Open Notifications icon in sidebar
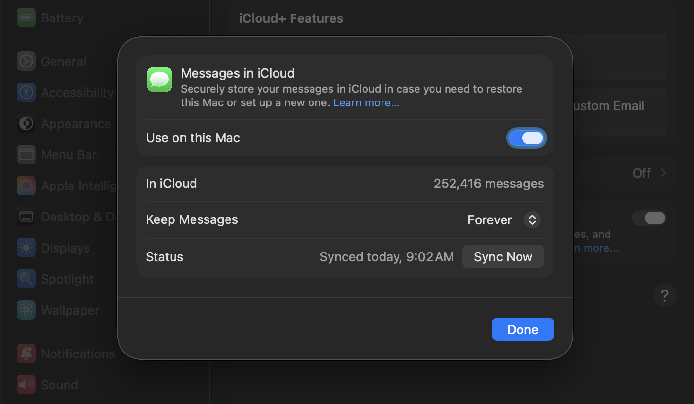694x404 pixels. [x=26, y=354]
